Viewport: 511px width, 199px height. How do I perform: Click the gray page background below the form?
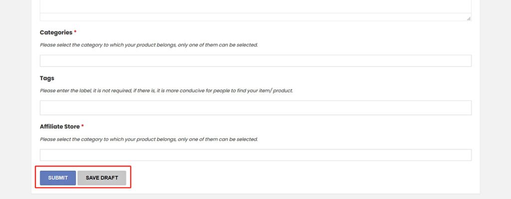point(255,197)
